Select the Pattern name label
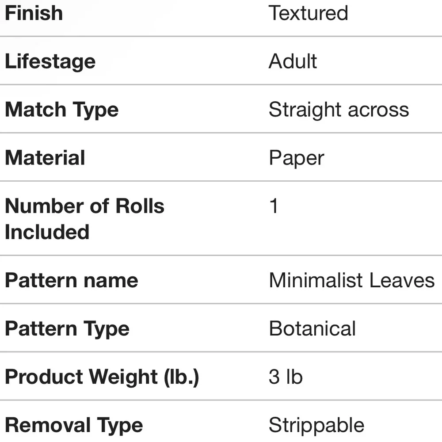442x442 pixels. (x=72, y=281)
